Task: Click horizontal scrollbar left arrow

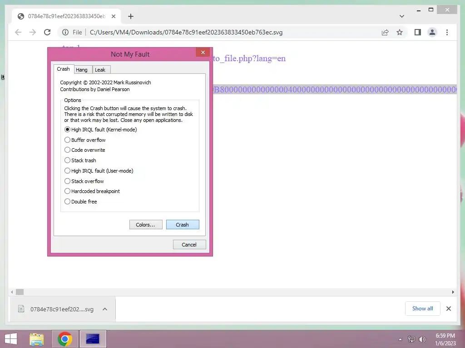Action: tap(12, 292)
